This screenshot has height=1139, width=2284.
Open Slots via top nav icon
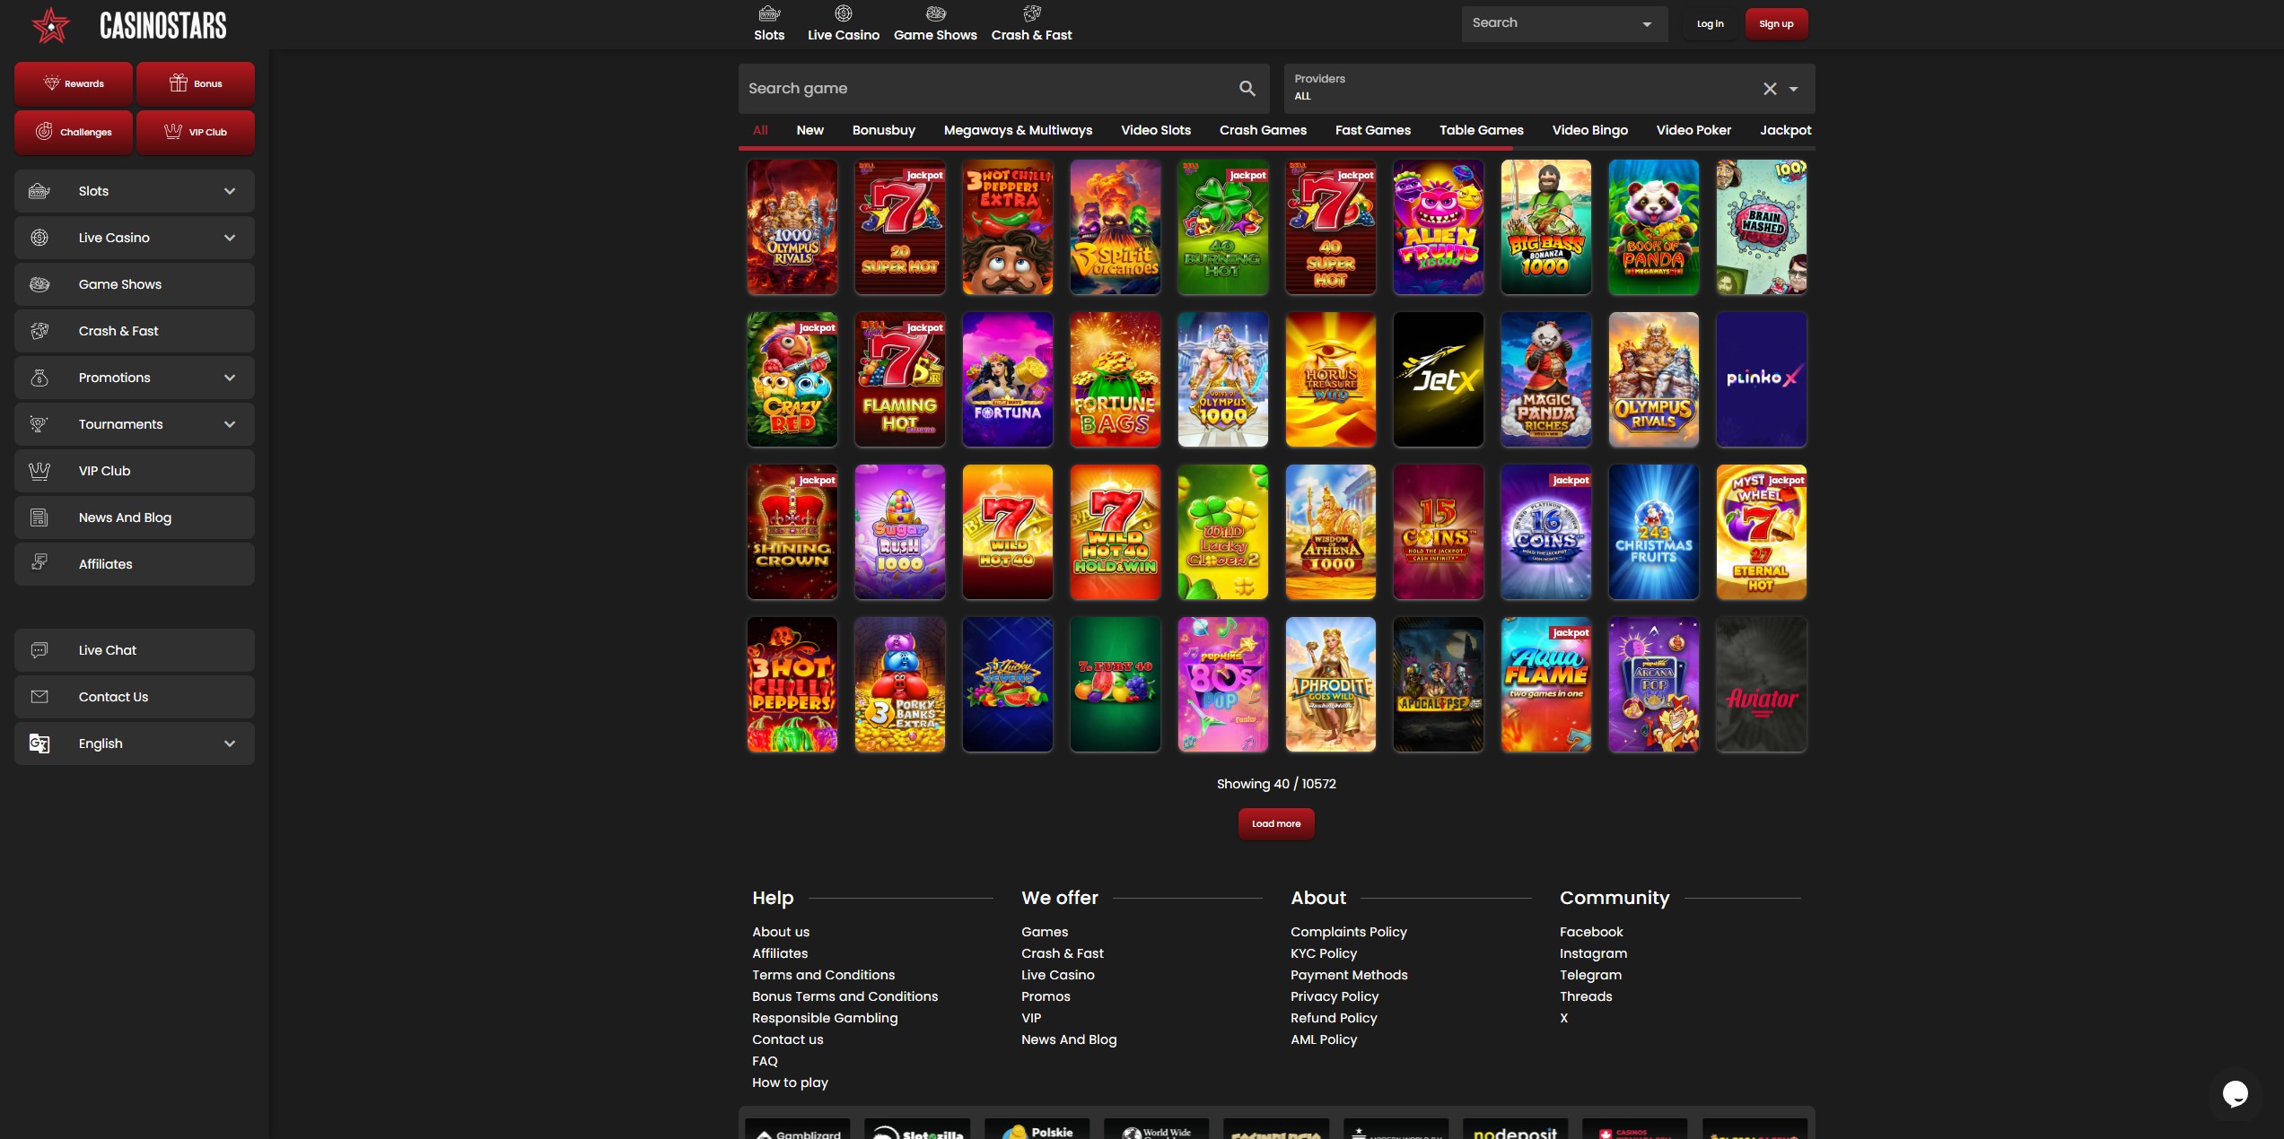tap(769, 13)
